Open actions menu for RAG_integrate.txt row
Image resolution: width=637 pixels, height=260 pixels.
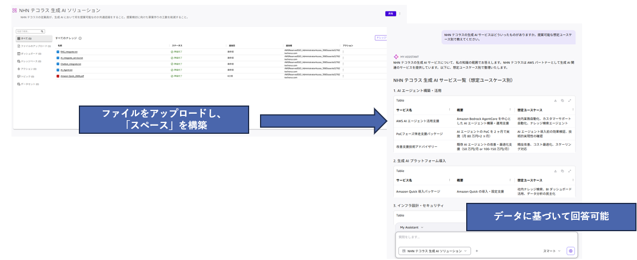(343, 52)
